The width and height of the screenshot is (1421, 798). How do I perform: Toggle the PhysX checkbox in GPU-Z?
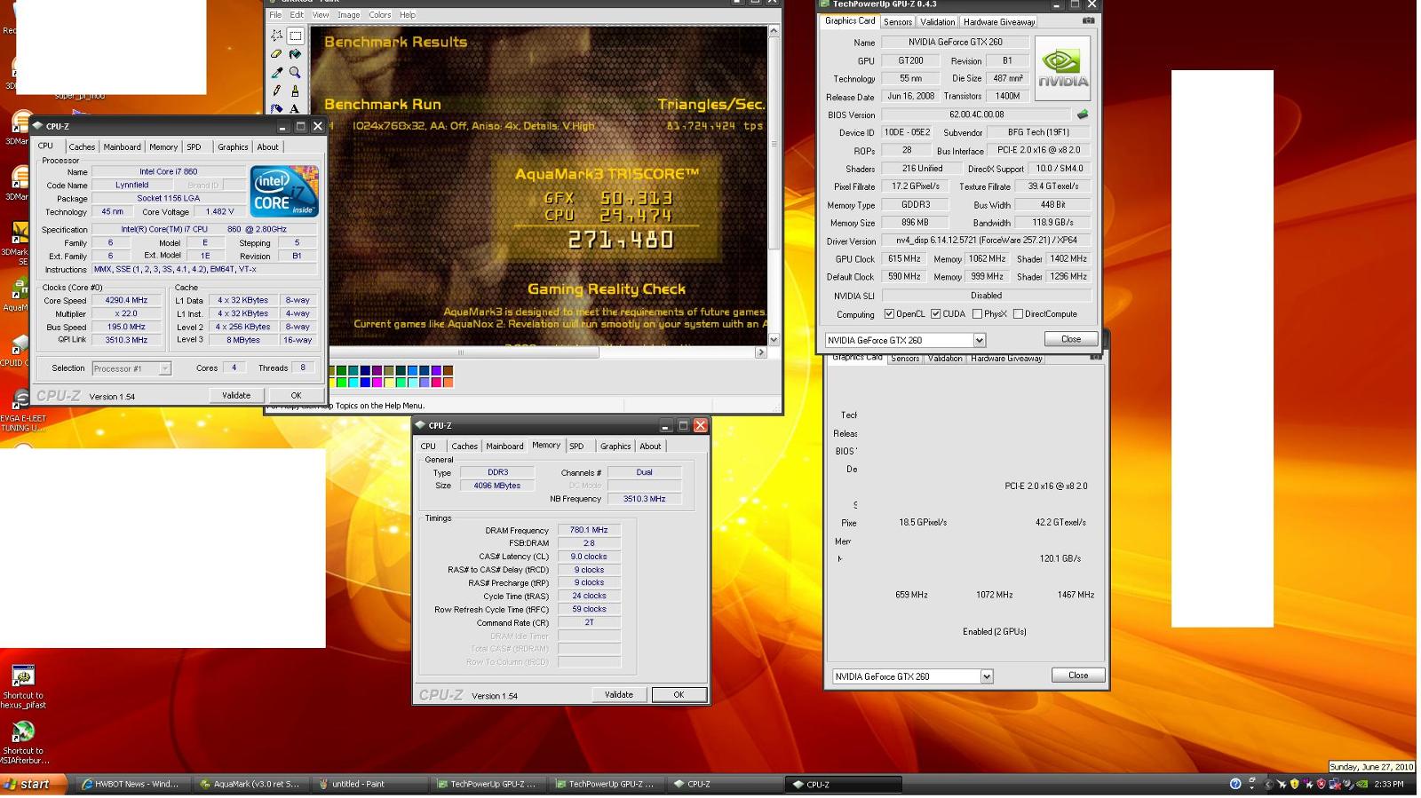(977, 314)
